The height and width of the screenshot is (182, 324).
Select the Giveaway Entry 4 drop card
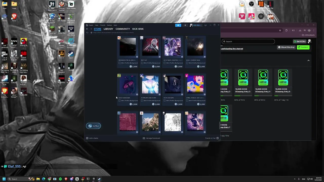pos(262,82)
